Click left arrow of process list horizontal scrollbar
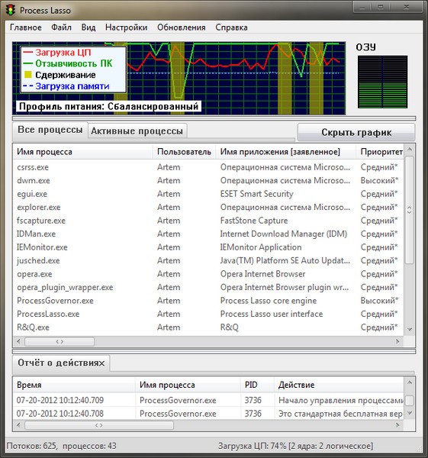428x458 pixels. (18, 341)
